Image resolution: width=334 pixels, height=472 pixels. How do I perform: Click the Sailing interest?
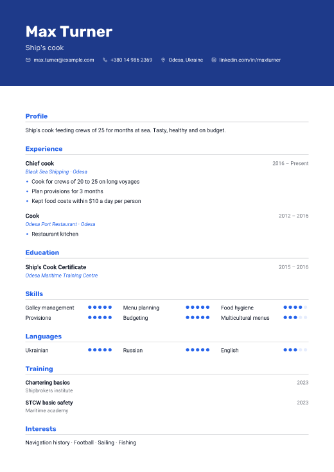106,442
